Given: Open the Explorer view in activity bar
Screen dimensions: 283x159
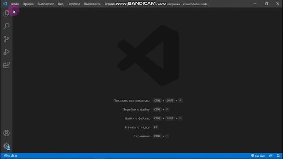Looking at the screenshot, I should click(6, 13).
